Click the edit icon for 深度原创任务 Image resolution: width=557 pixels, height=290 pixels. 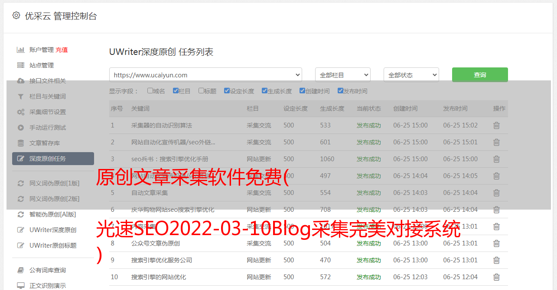tap(20, 159)
